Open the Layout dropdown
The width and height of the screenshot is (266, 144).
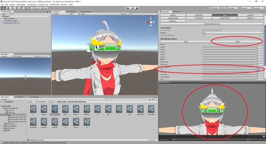tap(259, 8)
